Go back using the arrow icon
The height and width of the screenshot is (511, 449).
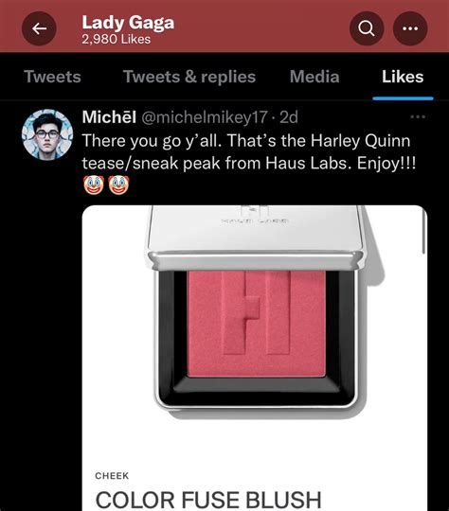point(39,28)
